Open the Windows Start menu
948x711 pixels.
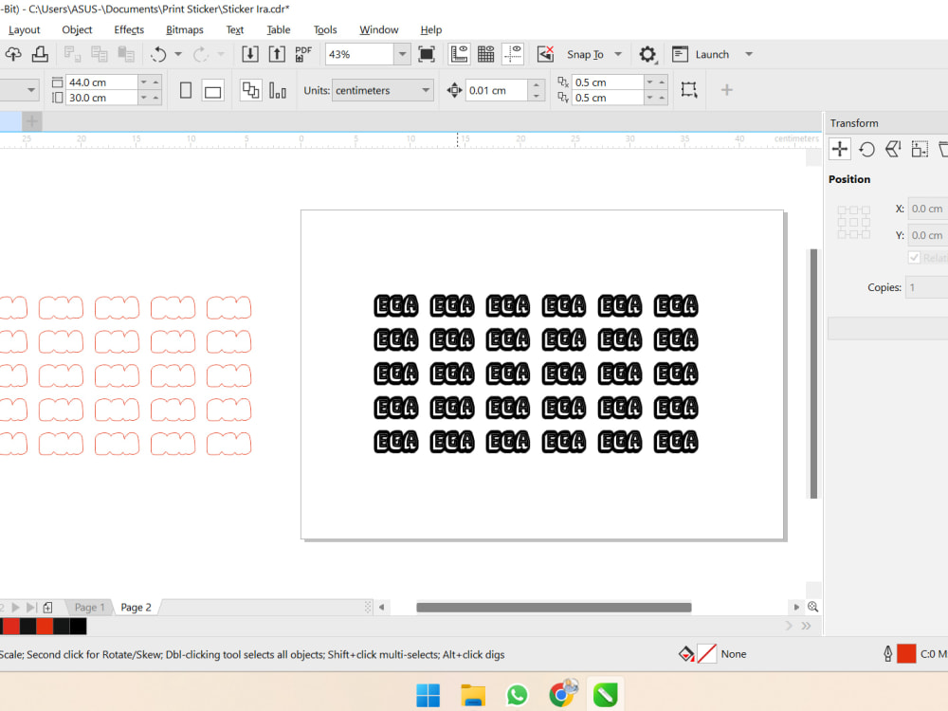pos(428,695)
